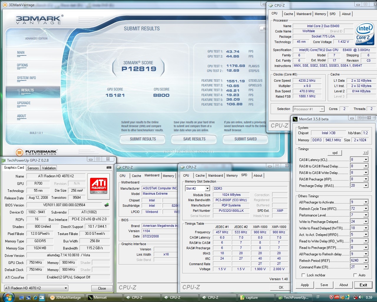Screen dimensions: 377x302
Task: Switch to the Cache tab in the CPU-Z Processor window
Action: click(x=288, y=14)
